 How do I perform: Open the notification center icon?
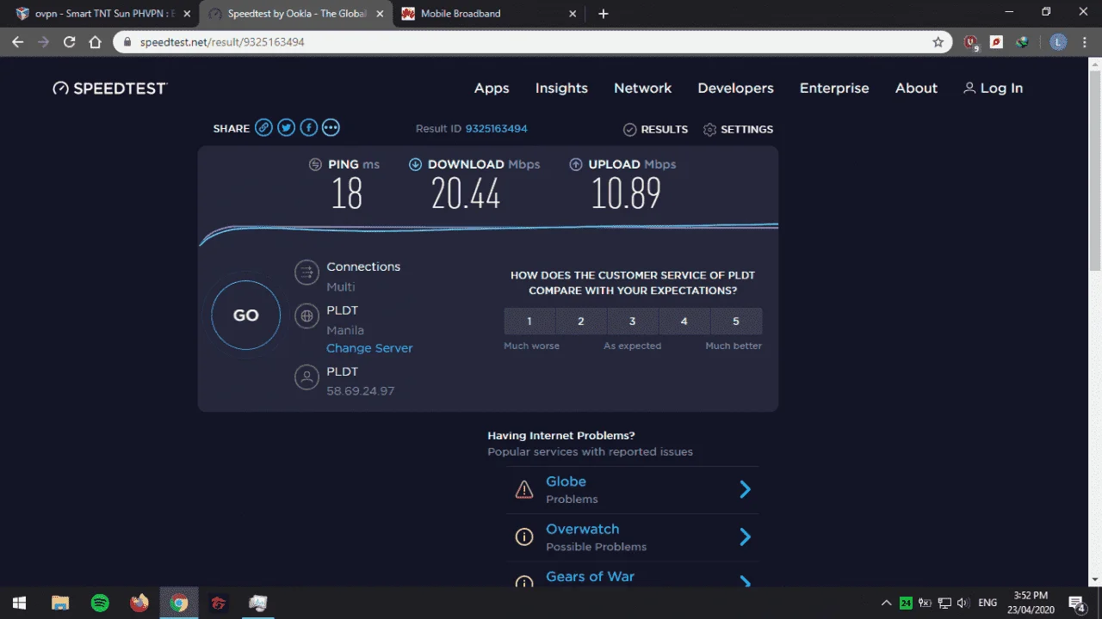[1076, 603]
